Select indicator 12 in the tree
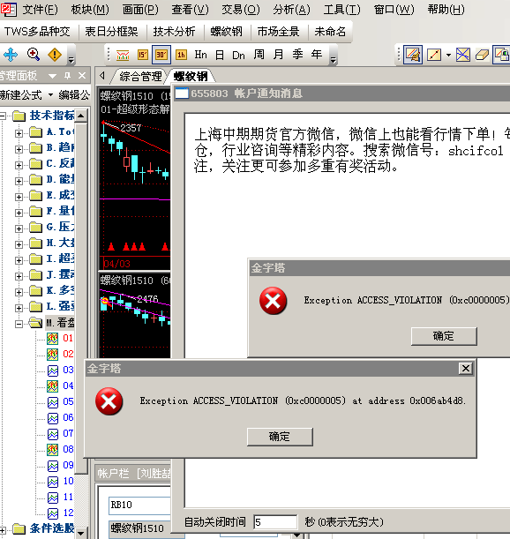This screenshot has height=539, width=510. click(61, 513)
